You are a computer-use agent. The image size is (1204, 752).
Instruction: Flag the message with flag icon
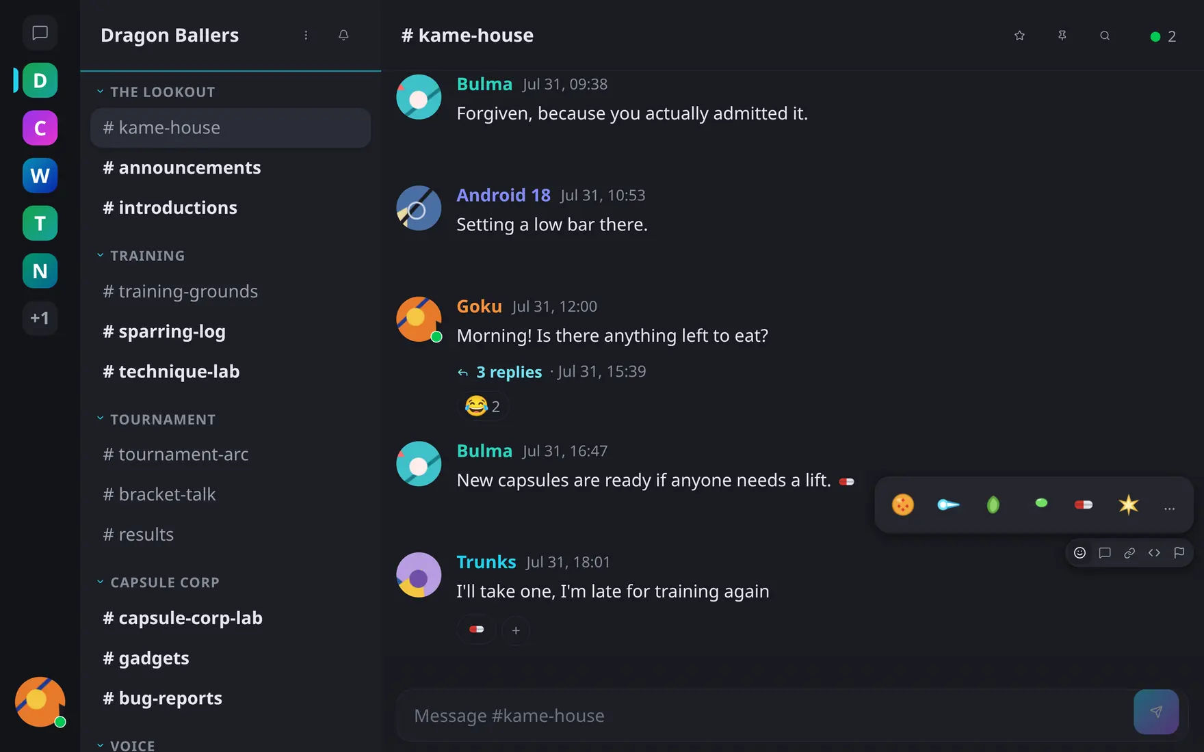pos(1179,552)
